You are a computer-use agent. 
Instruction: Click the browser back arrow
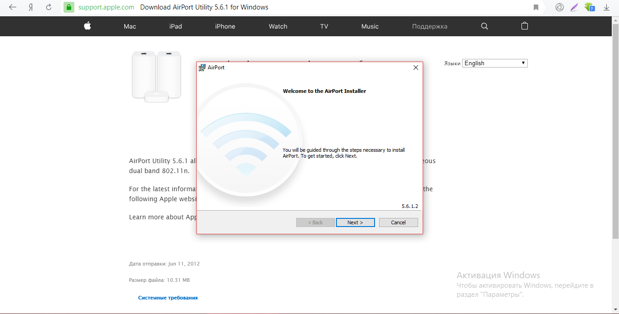point(13,7)
